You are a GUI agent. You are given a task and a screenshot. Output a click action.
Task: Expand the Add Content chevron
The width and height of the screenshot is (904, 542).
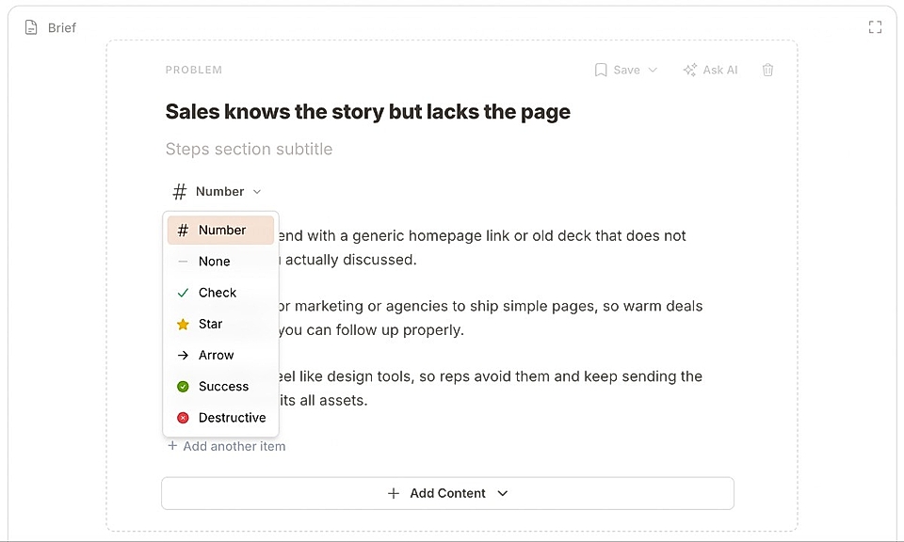click(503, 493)
